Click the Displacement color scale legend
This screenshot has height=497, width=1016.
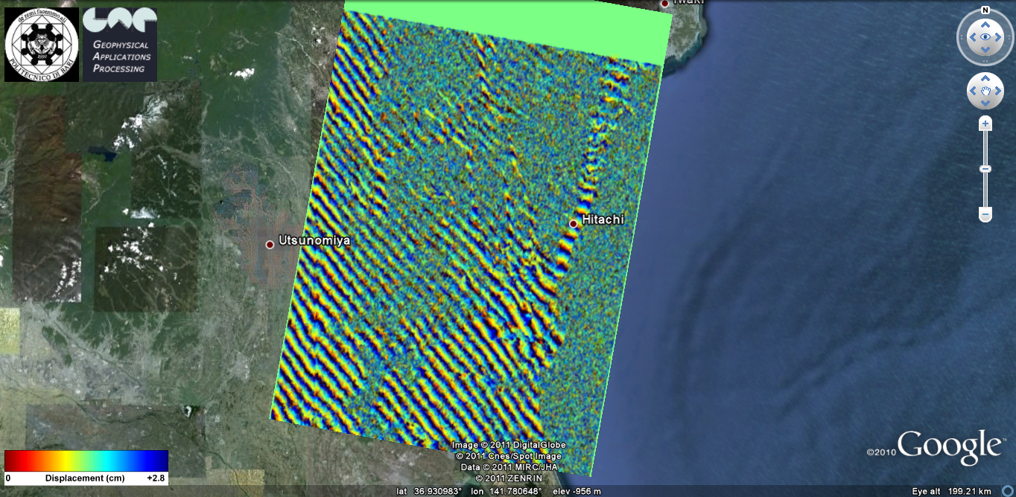(x=86, y=467)
